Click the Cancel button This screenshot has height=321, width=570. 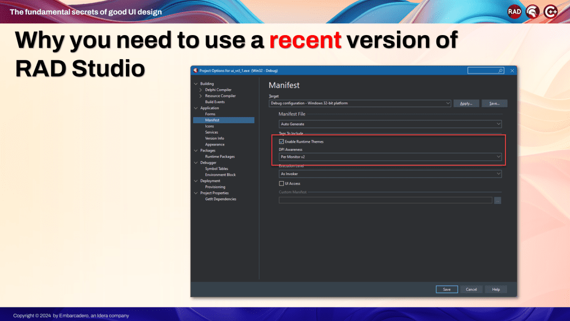(471, 289)
